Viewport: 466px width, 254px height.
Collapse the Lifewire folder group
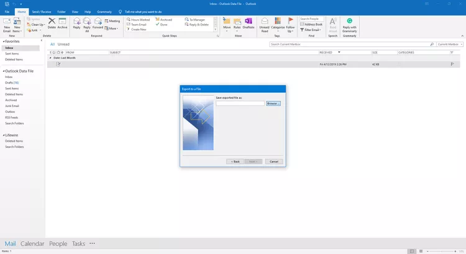click(x=4, y=135)
